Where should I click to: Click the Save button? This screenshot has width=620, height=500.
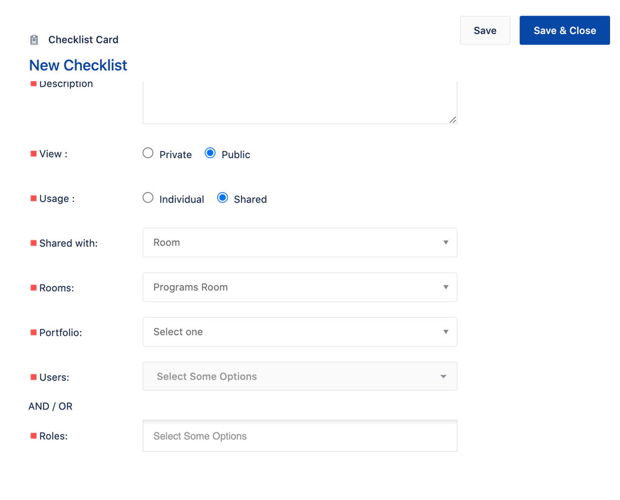click(x=485, y=30)
